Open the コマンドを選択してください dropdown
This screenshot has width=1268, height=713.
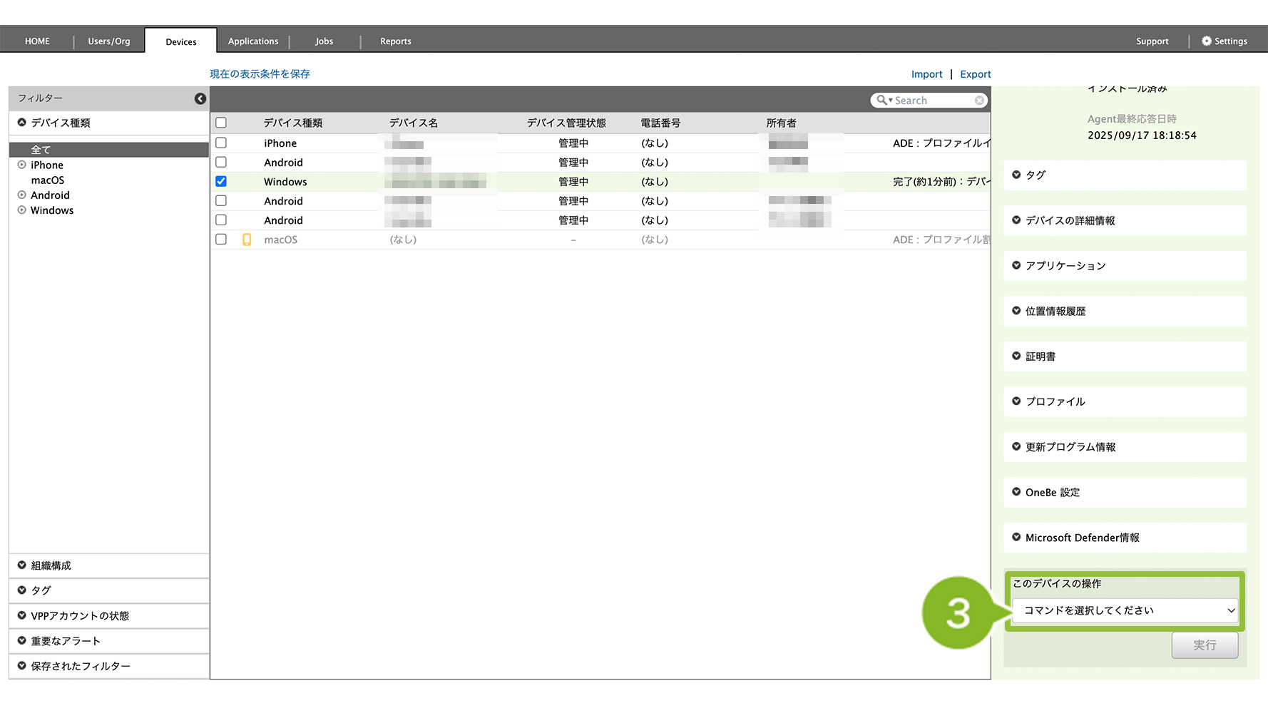click(1125, 610)
